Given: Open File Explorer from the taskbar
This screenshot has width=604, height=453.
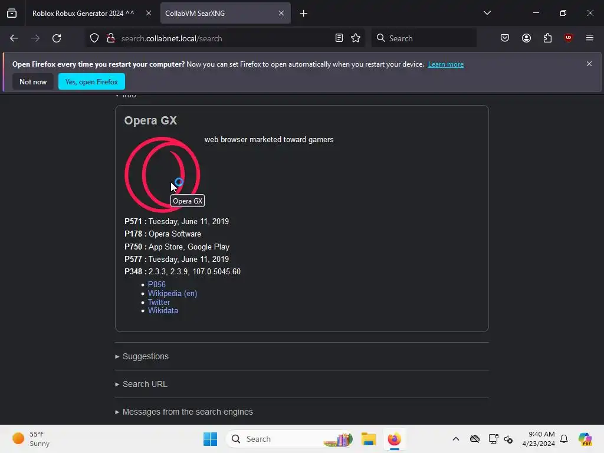Looking at the screenshot, I should point(368,439).
